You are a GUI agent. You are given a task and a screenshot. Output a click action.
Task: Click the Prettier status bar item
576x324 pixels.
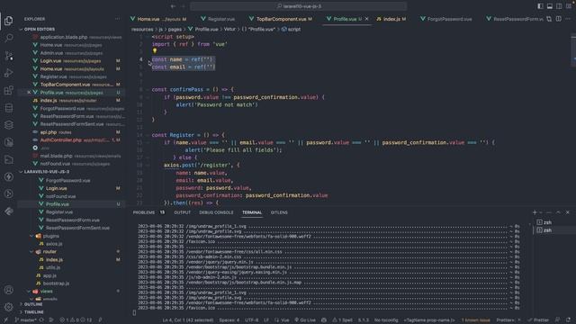(x=538, y=320)
